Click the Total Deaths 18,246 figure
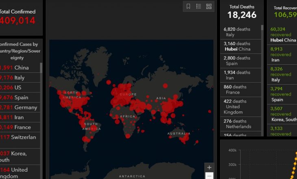The height and width of the screenshot is (179, 297). coord(242,15)
